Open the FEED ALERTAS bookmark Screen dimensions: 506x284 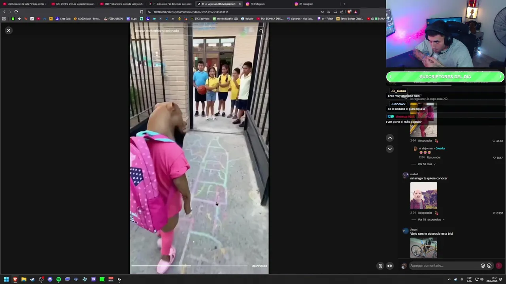[114, 19]
